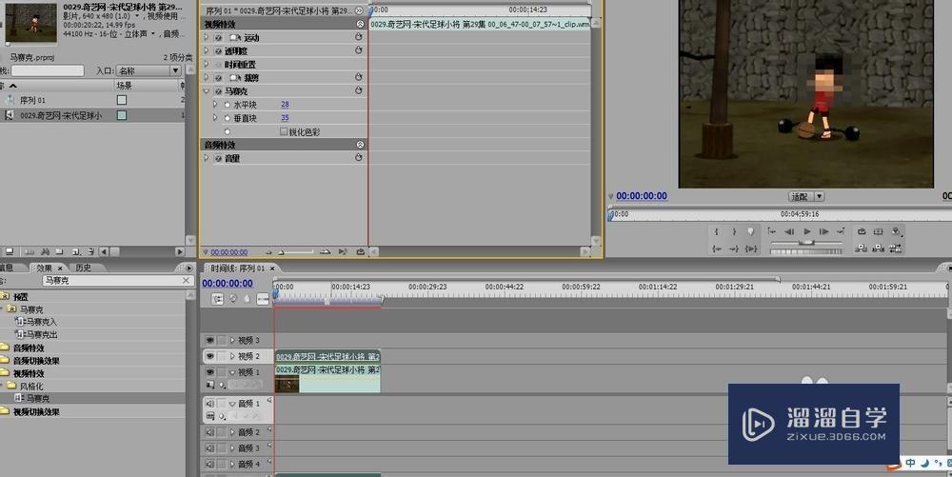This screenshot has width=952, height=477.
Task: Toggle animation stopwatch for 垂直块
Action: [x=228, y=118]
